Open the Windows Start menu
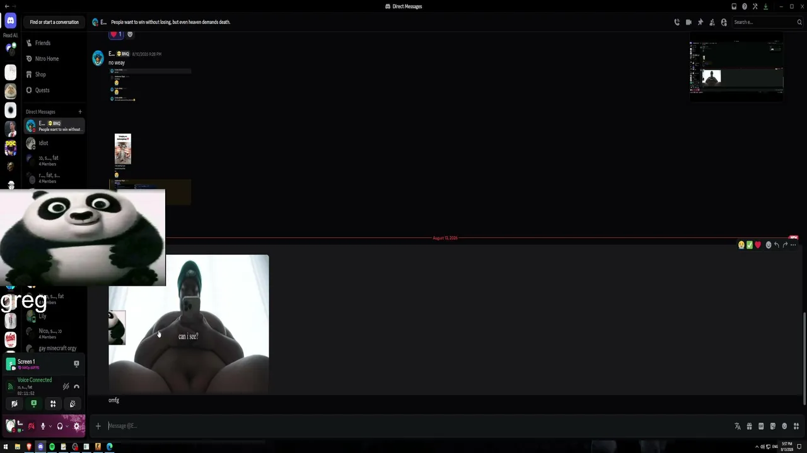 (6, 447)
